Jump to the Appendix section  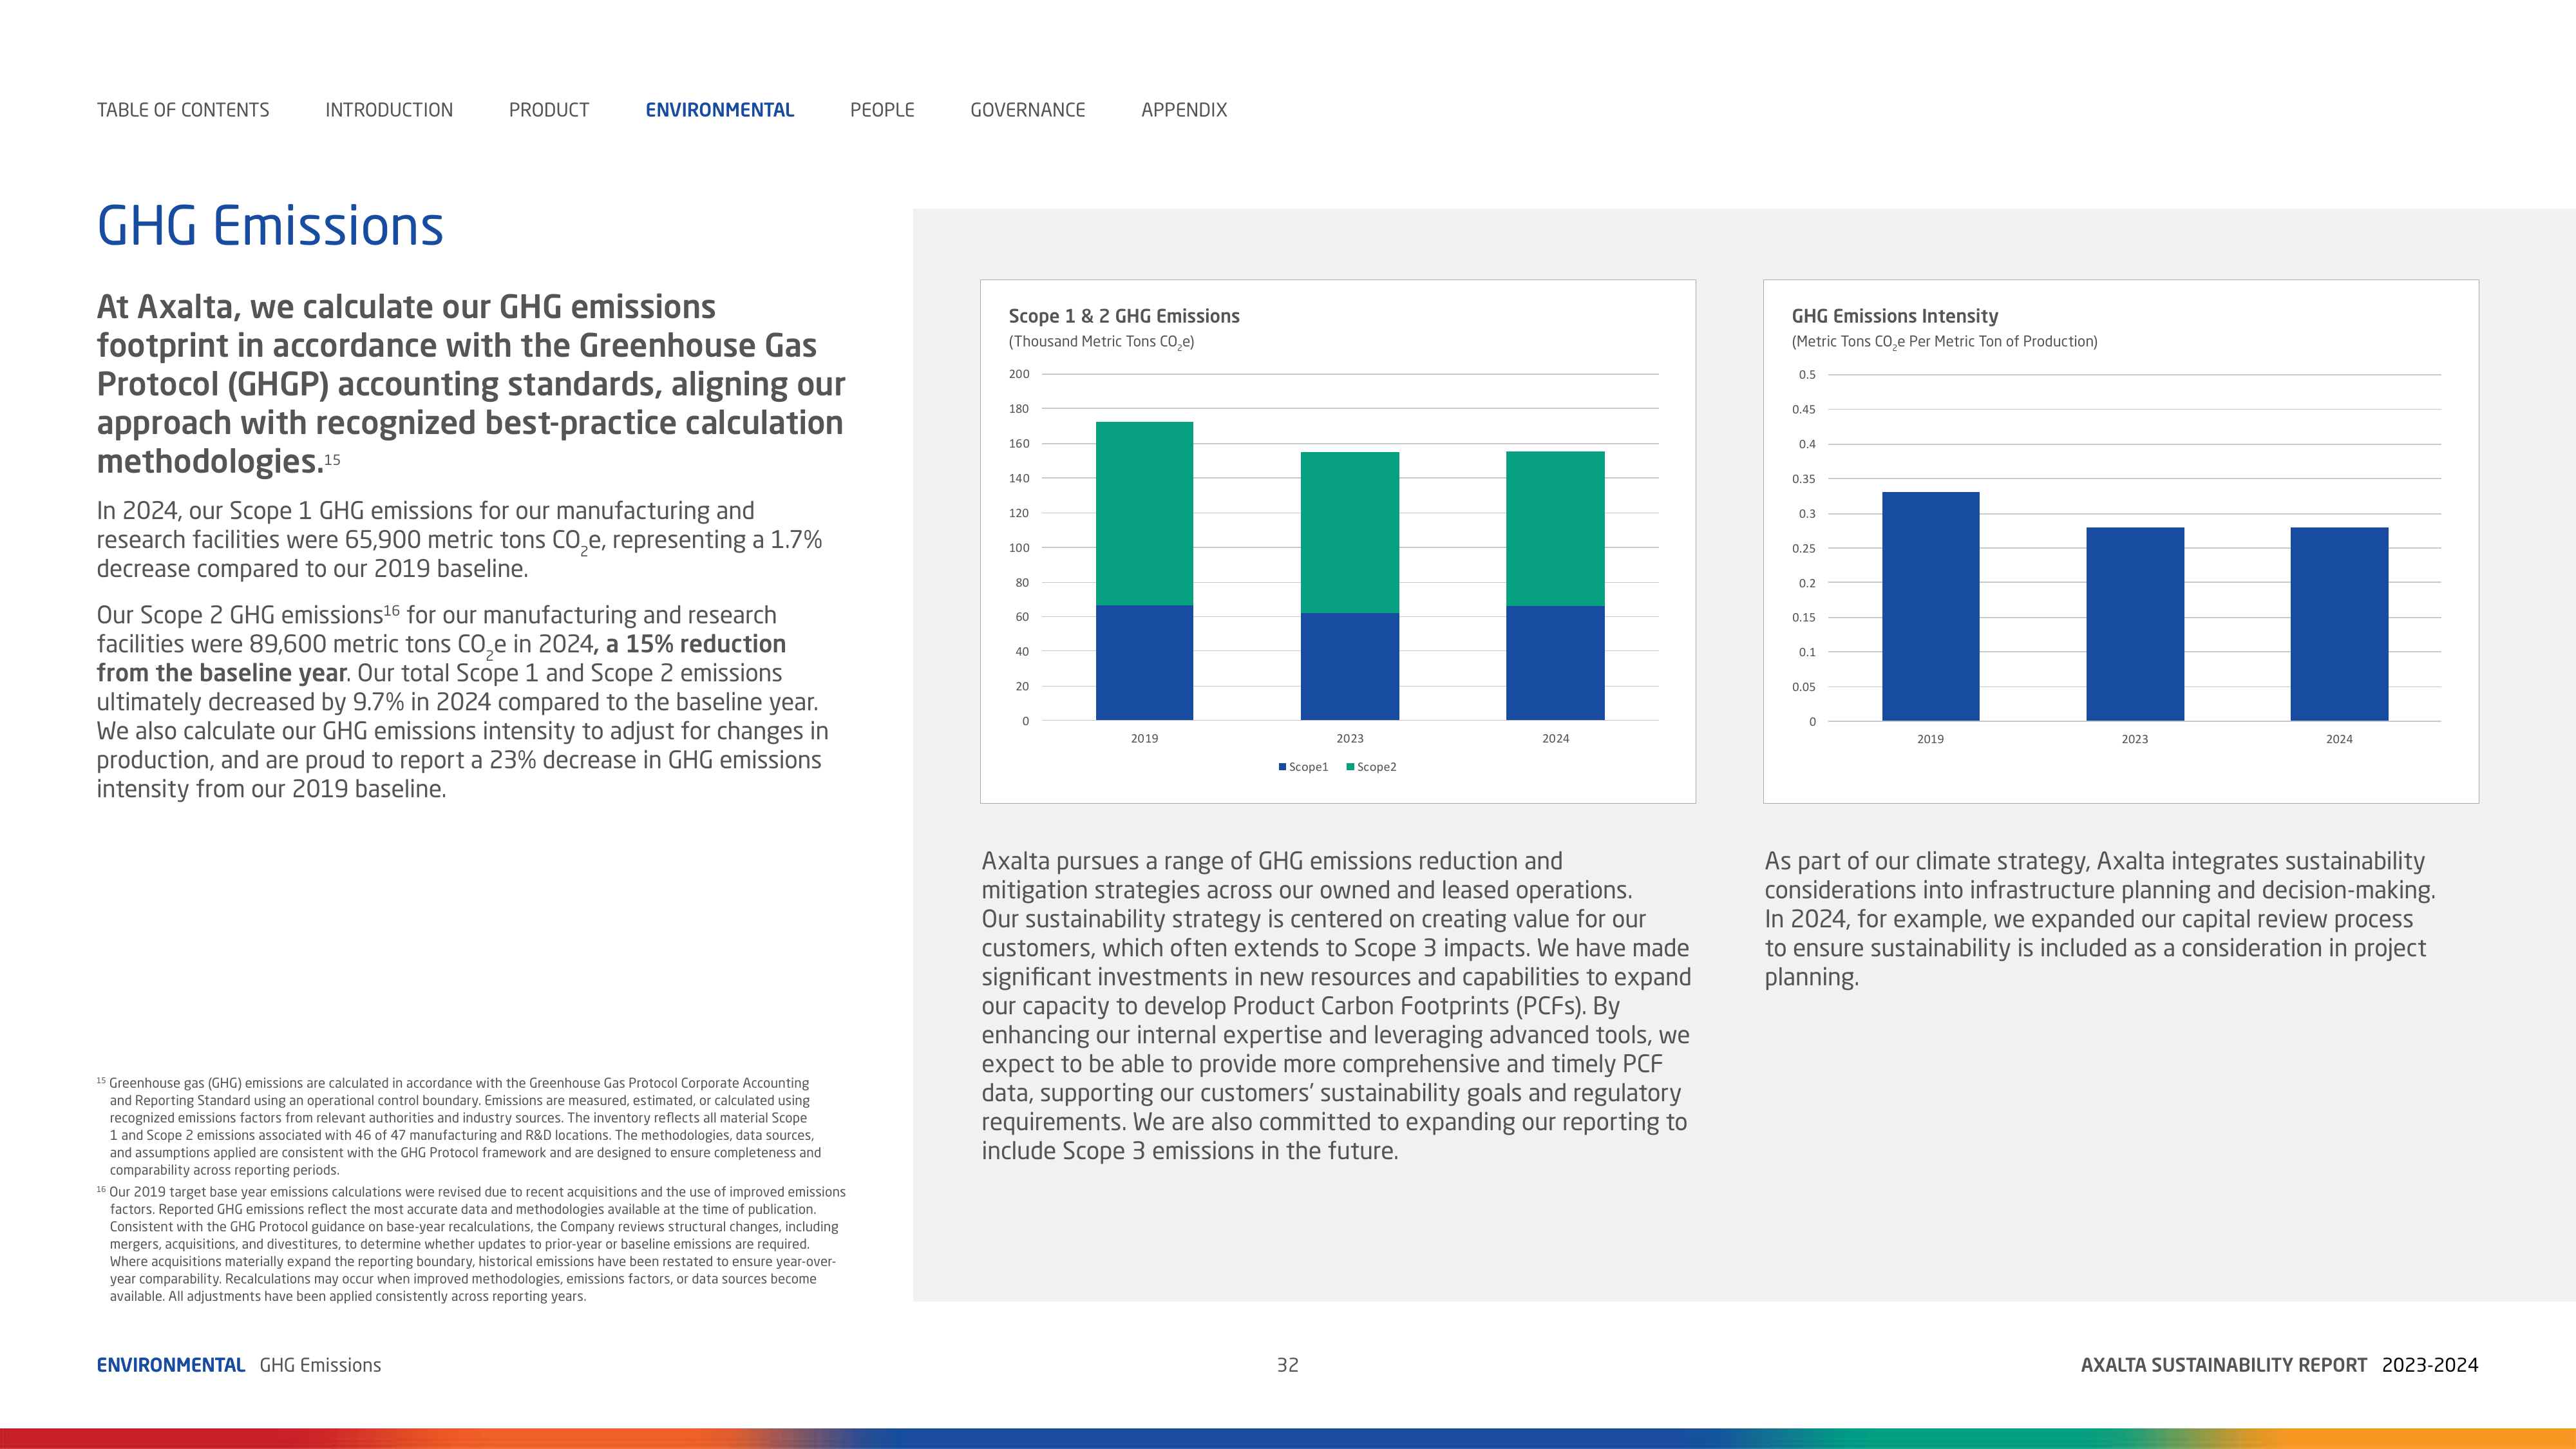(1184, 110)
